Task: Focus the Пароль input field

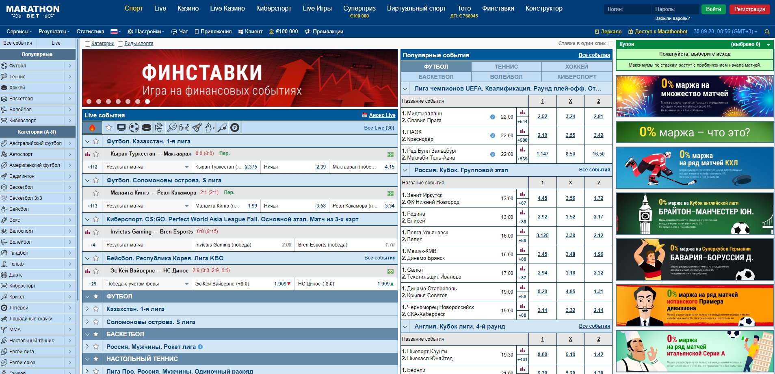Action: coord(676,9)
